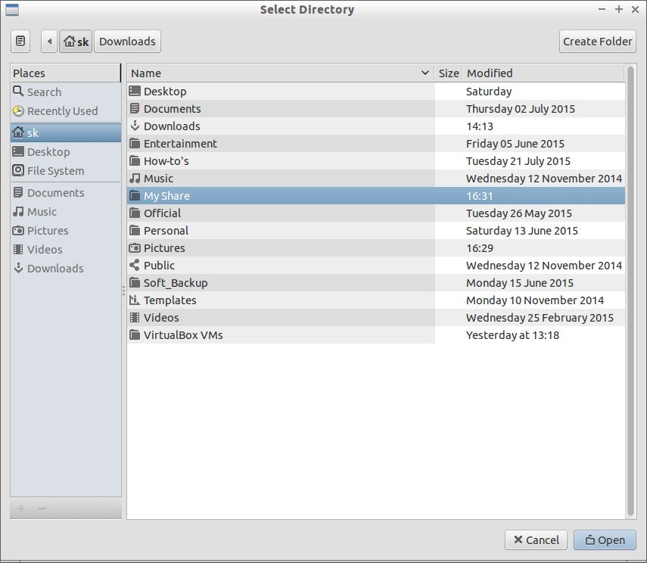Click the date 'Wednesday 25 February 2015'

pos(540,318)
